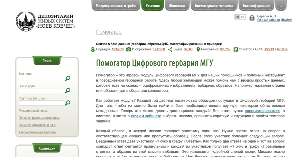Click the magnifier next to 'Все поля'

(x=67, y=78)
